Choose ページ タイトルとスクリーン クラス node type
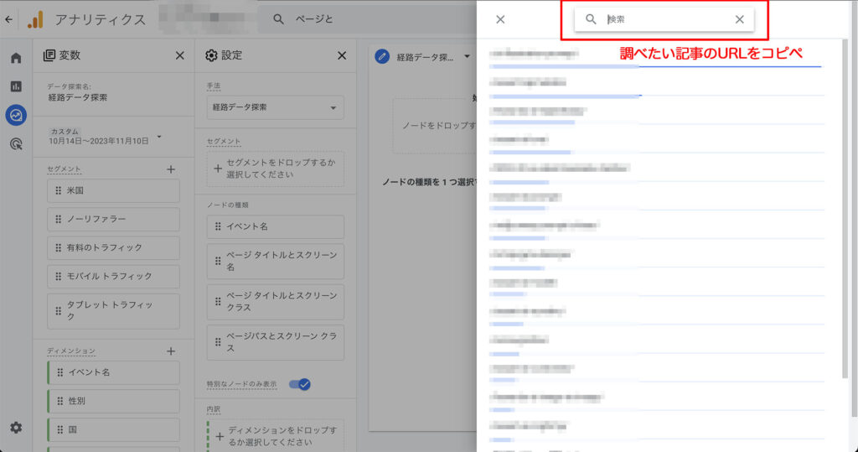Screen dimensions: 858x452 (x=275, y=301)
